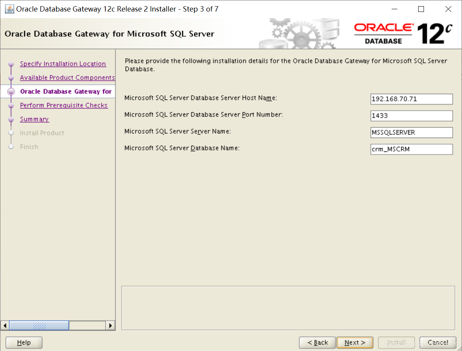This screenshot has height=351, width=462.
Task: Close the installer window
Action: (x=448, y=9)
